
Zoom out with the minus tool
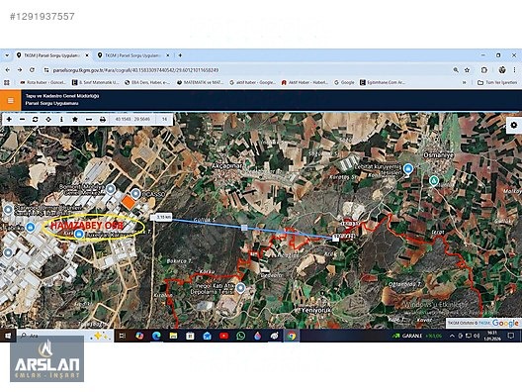coord(23,120)
